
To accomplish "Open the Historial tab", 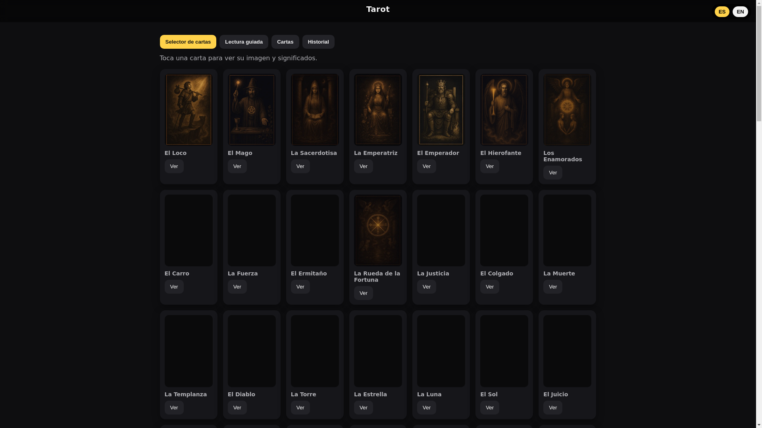I will point(318,42).
